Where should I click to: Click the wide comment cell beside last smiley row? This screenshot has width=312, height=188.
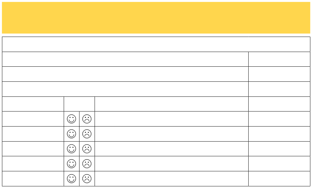point(171,179)
